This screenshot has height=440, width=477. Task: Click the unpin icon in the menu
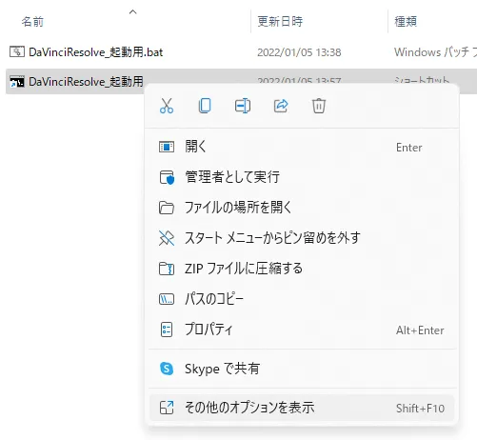[x=167, y=238]
